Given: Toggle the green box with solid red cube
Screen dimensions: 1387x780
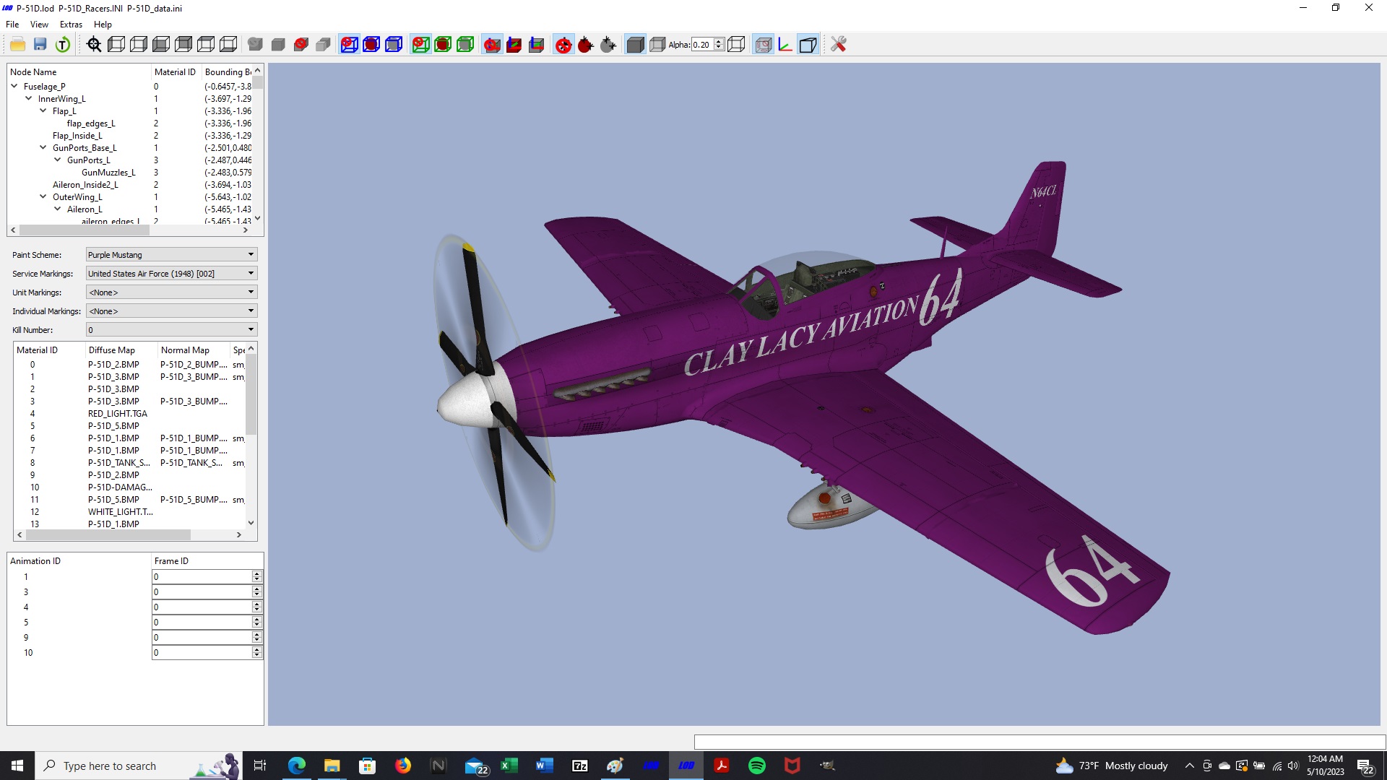Looking at the screenshot, I should click(443, 45).
